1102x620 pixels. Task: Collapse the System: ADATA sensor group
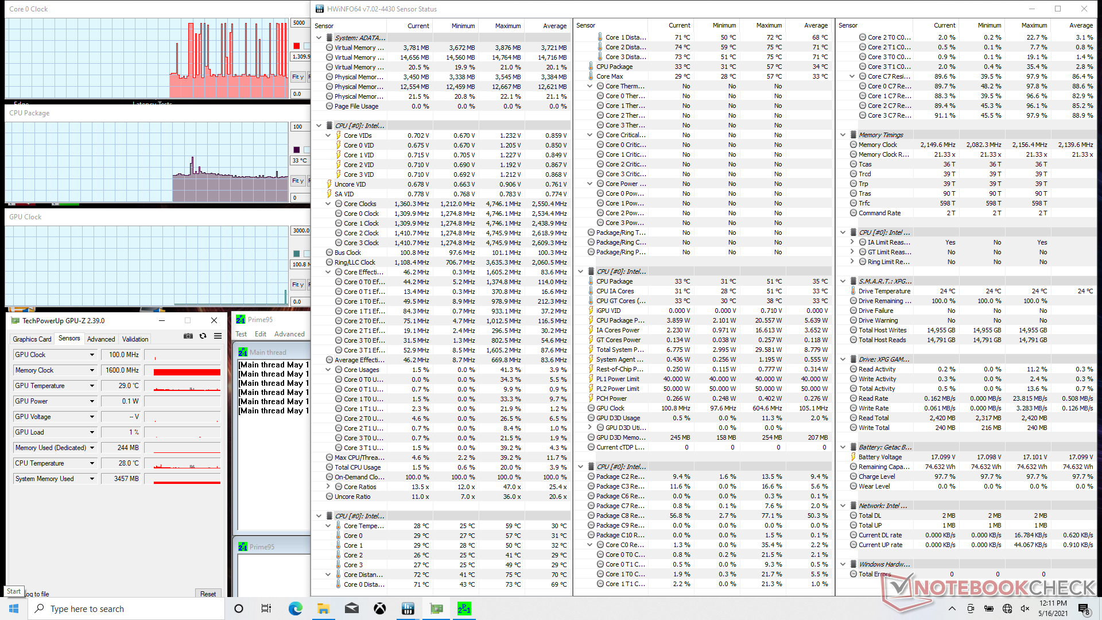tap(319, 38)
